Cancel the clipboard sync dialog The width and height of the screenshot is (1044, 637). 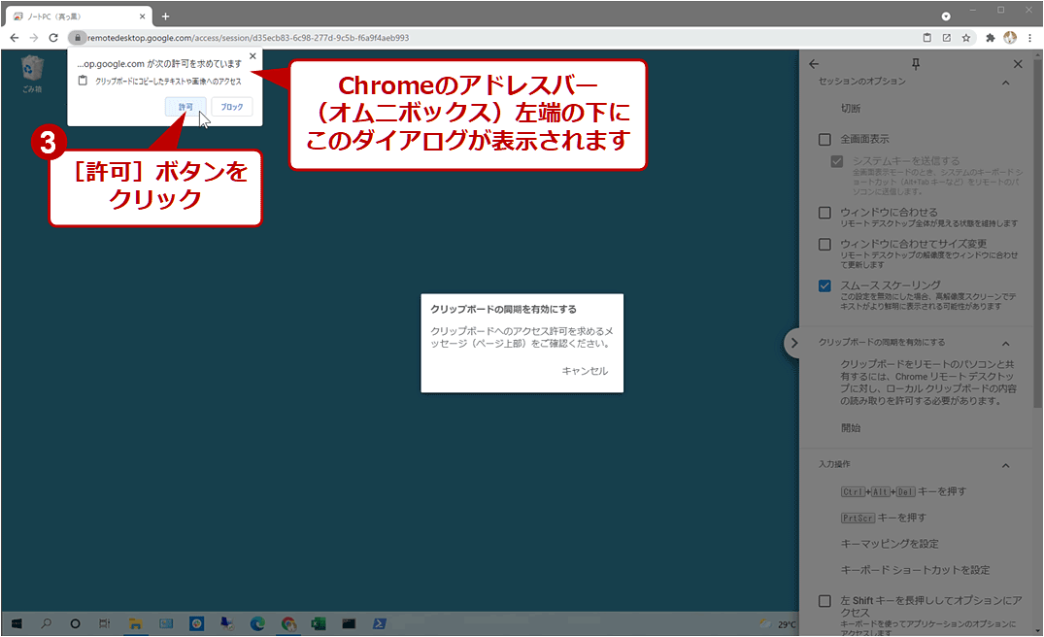click(585, 371)
